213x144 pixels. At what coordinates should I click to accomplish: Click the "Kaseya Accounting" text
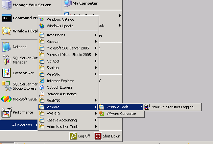(62, 120)
